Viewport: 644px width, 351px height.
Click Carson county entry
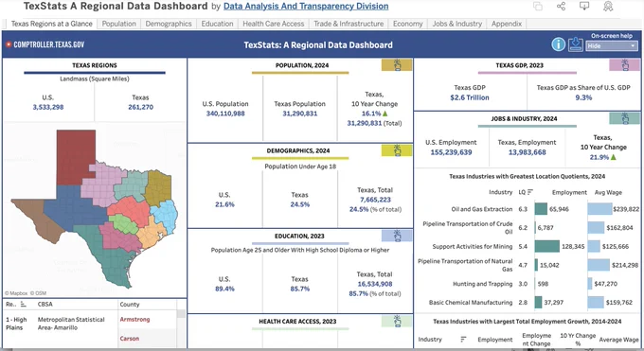point(130,339)
